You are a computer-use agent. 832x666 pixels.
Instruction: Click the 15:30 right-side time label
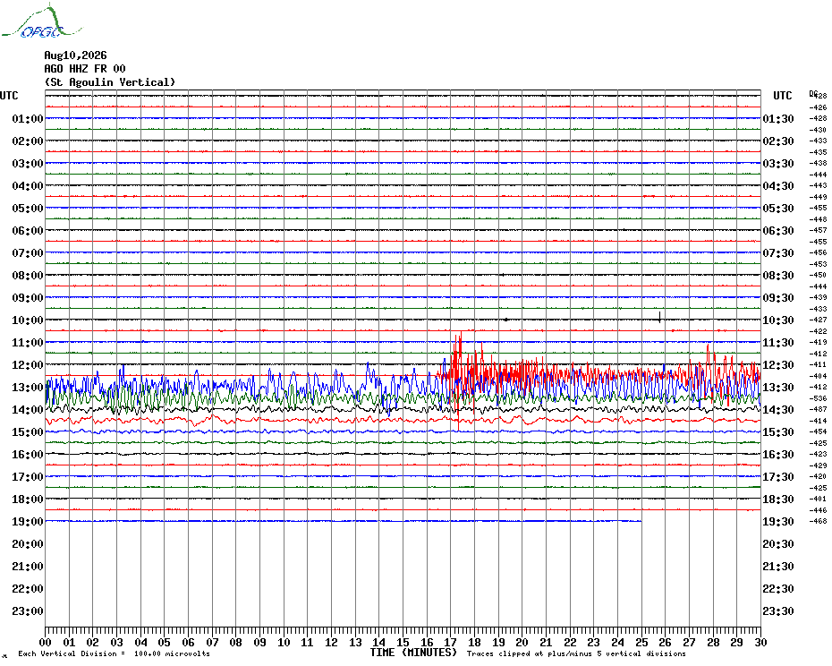click(778, 431)
